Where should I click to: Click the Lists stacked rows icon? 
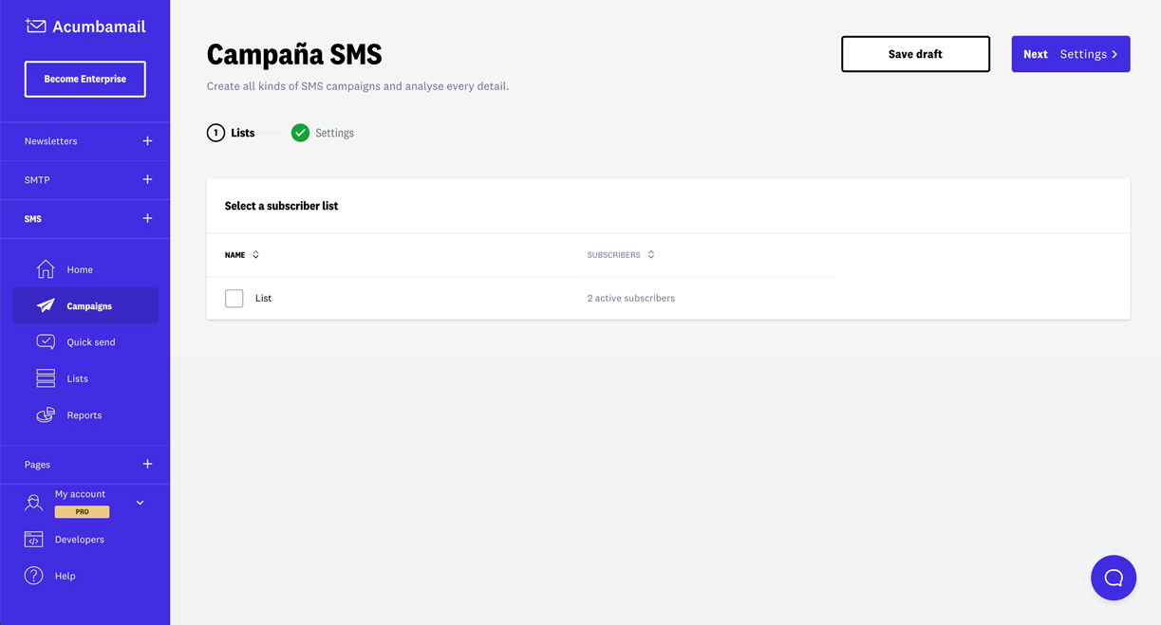[46, 378]
